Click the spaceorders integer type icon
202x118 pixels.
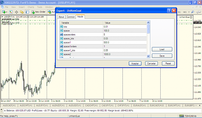pyautogui.click(x=61, y=34)
